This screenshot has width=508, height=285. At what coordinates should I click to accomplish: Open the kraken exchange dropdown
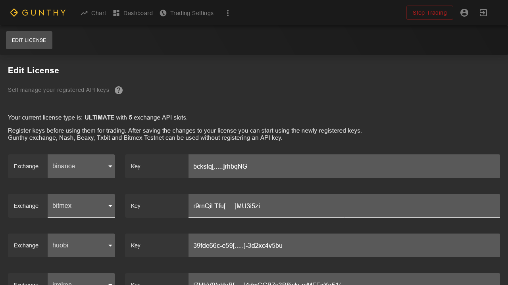click(x=81, y=281)
